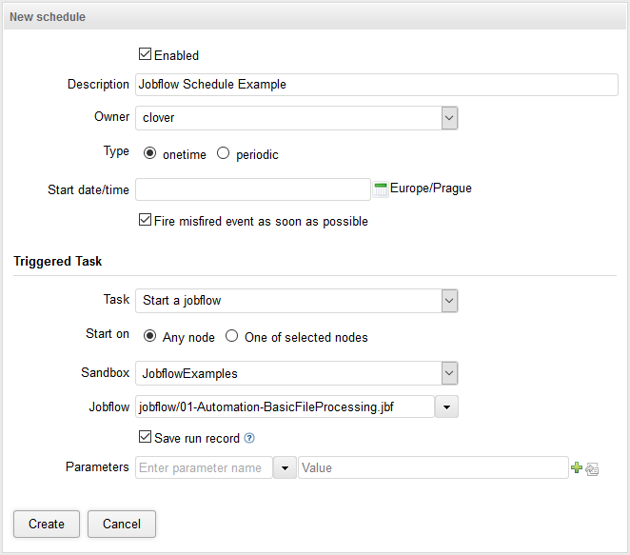Choose One of selected nodes option
Viewport: 630px width, 555px height.
click(232, 336)
